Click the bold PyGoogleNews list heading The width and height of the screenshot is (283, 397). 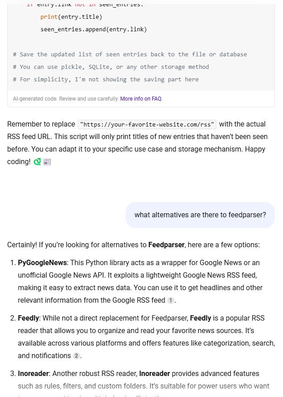pos(42,263)
